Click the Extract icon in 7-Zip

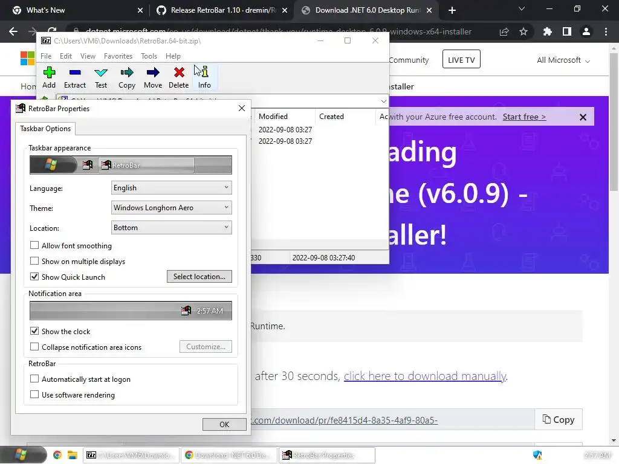tap(74, 77)
